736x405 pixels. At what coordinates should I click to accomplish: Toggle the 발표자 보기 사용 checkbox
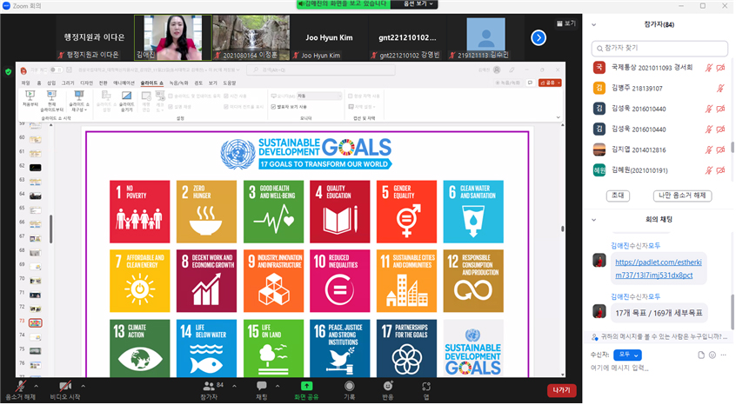273,107
